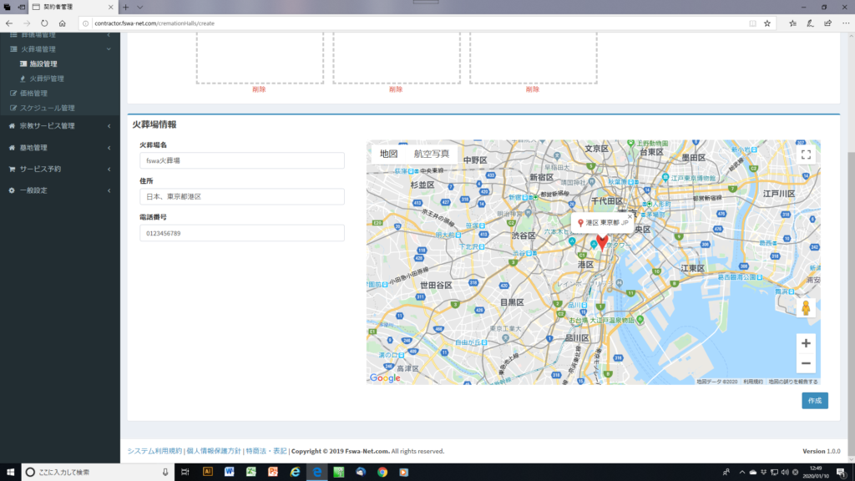Expand the 墓地管理 menu
Screen dimensions: 855x481
60,148
